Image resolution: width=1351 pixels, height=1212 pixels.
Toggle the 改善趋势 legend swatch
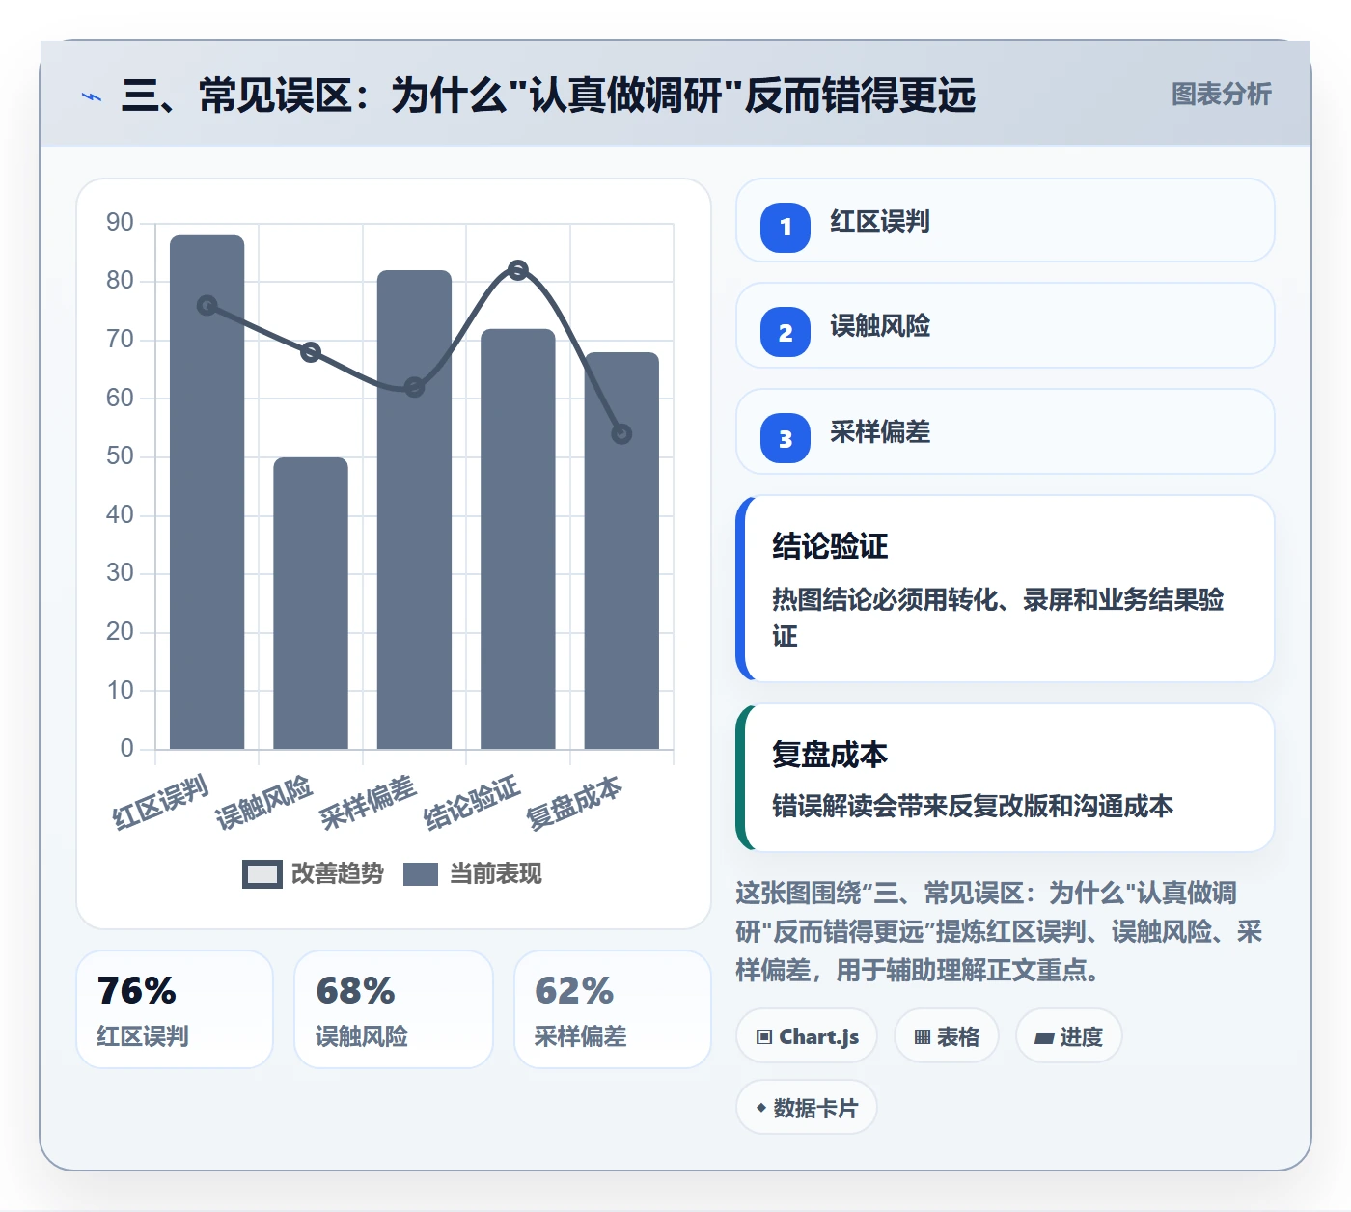[x=262, y=873]
